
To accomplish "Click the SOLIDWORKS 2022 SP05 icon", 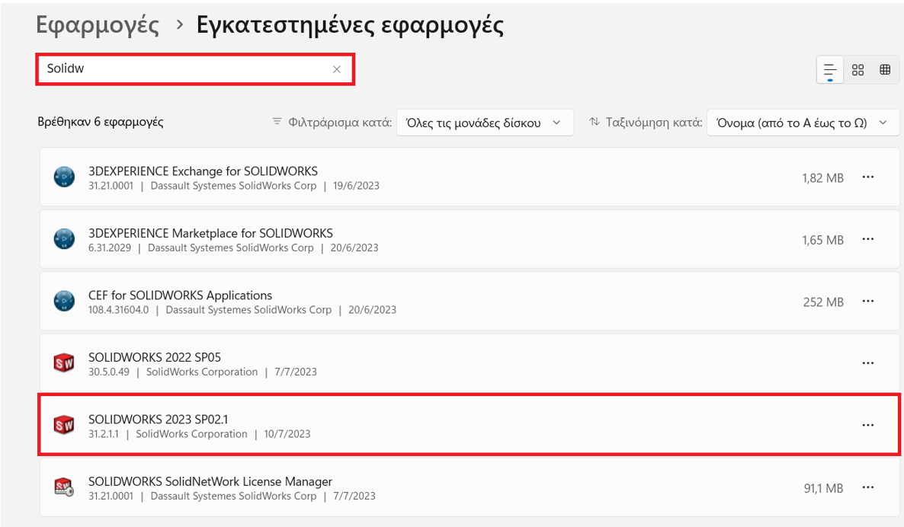I will [x=64, y=364].
